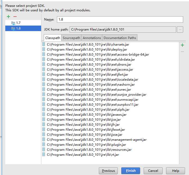
Task: Click the jar icon beside nashorn.jar
Action: [x=44, y=84]
